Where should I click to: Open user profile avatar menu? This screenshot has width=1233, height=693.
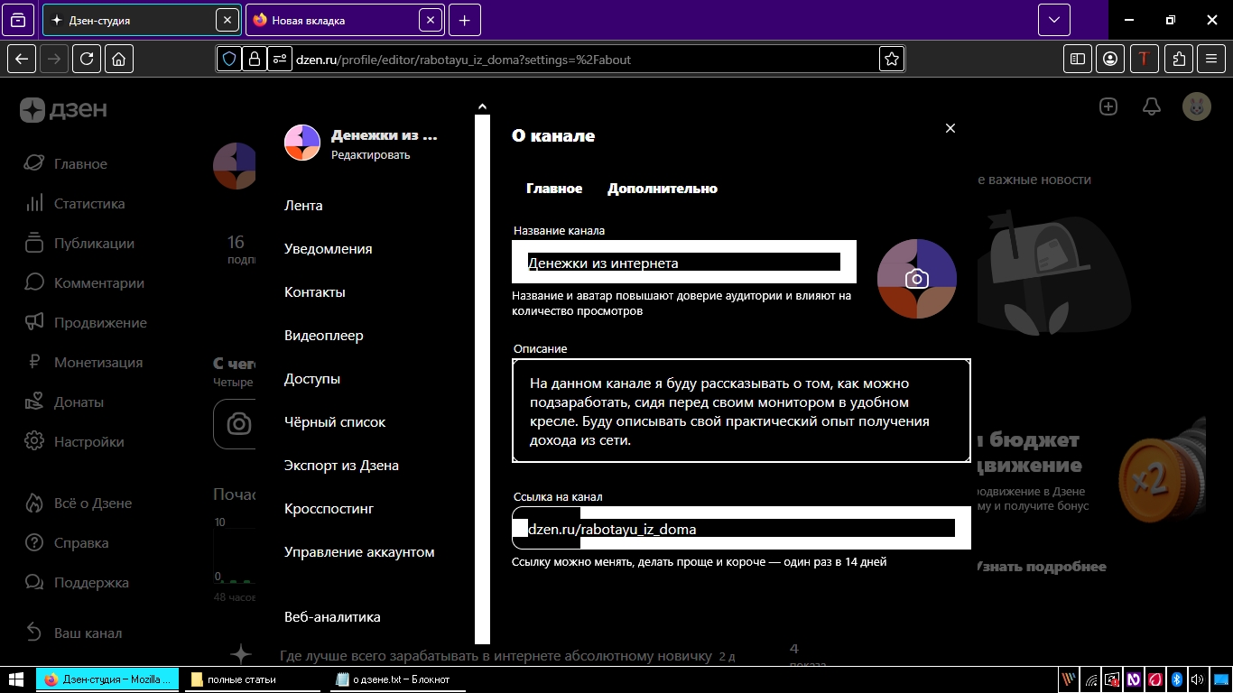1197,106
